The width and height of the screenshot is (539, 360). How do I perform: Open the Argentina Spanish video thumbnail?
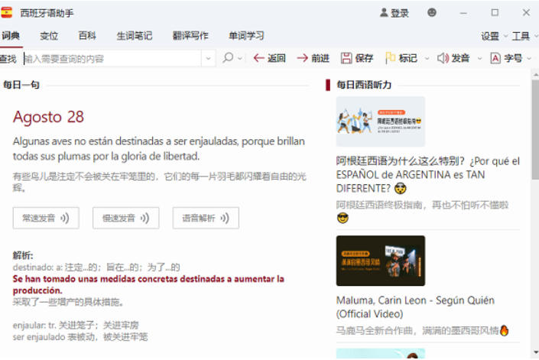pyautogui.click(x=381, y=122)
